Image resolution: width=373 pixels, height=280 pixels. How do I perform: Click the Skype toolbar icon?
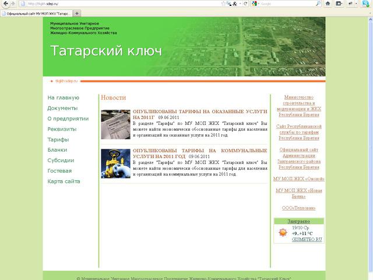pos(365,3)
